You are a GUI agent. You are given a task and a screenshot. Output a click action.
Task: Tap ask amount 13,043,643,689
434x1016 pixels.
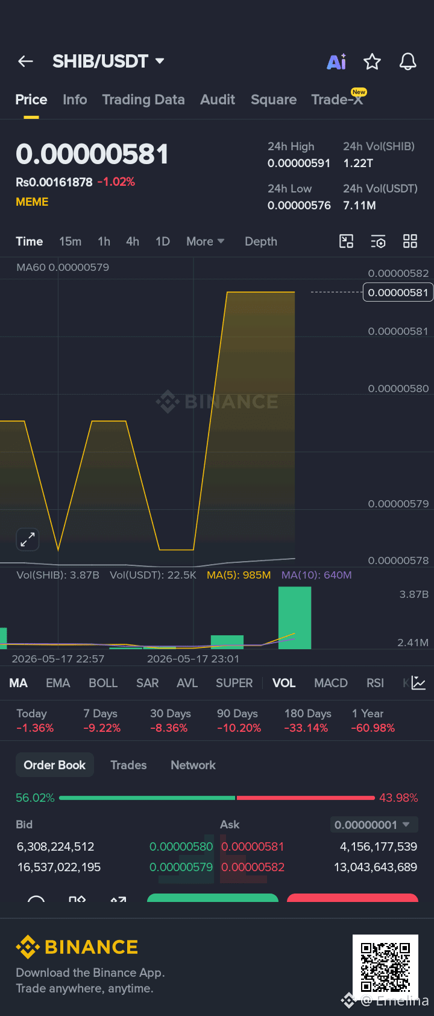pyautogui.click(x=376, y=867)
